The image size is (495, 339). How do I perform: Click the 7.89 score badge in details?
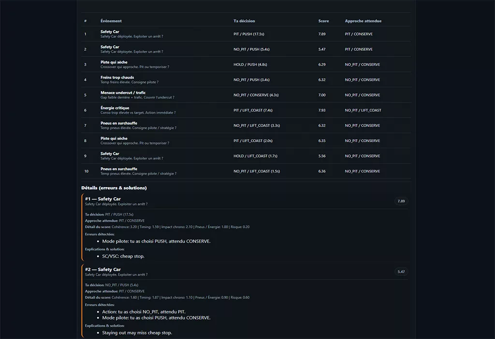pyautogui.click(x=401, y=201)
